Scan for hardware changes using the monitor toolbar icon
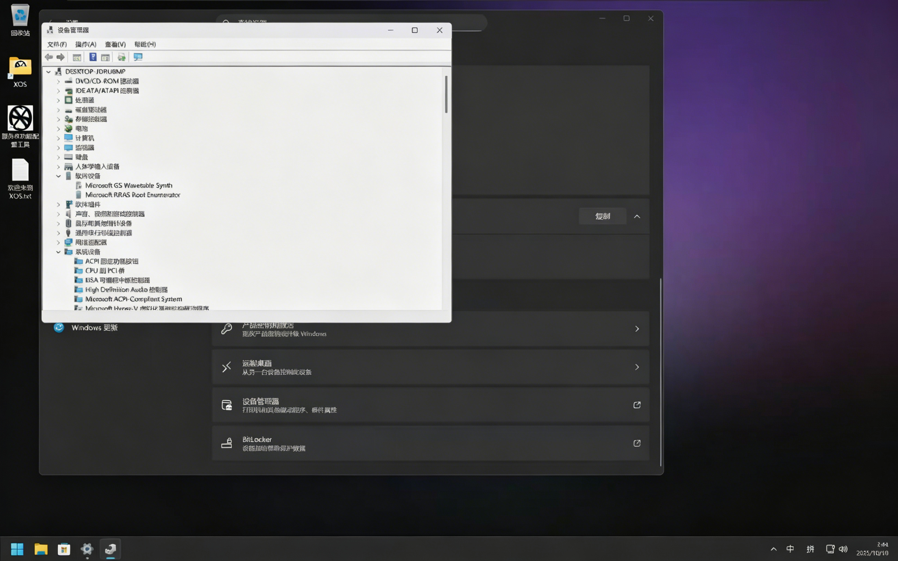 tap(138, 57)
